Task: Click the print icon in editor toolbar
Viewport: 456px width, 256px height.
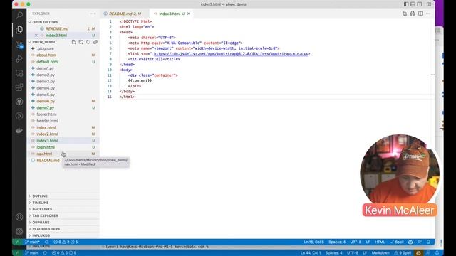Action: 413,14
